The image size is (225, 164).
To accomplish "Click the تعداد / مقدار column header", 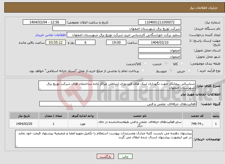I will (53, 116).
